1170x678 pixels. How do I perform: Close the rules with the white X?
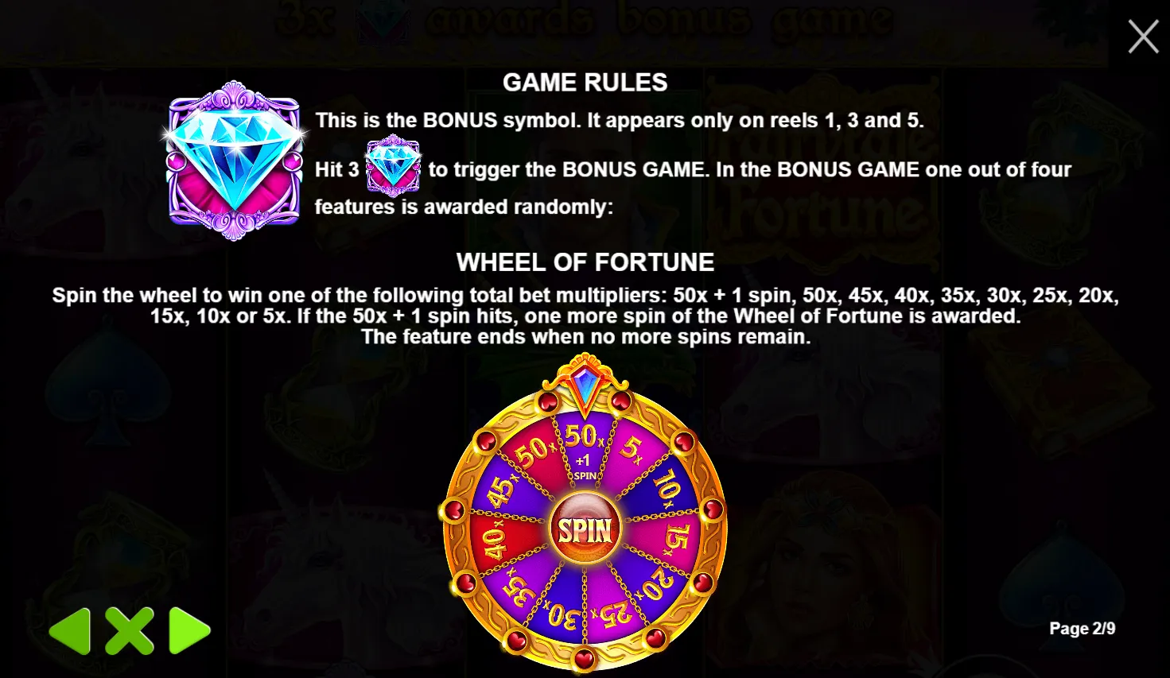pos(1143,37)
